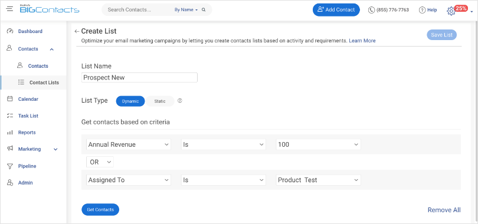The height and width of the screenshot is (224, 478).
Task: Click the List Name input field
Action: pyautogui.click(x=140, y=77)
